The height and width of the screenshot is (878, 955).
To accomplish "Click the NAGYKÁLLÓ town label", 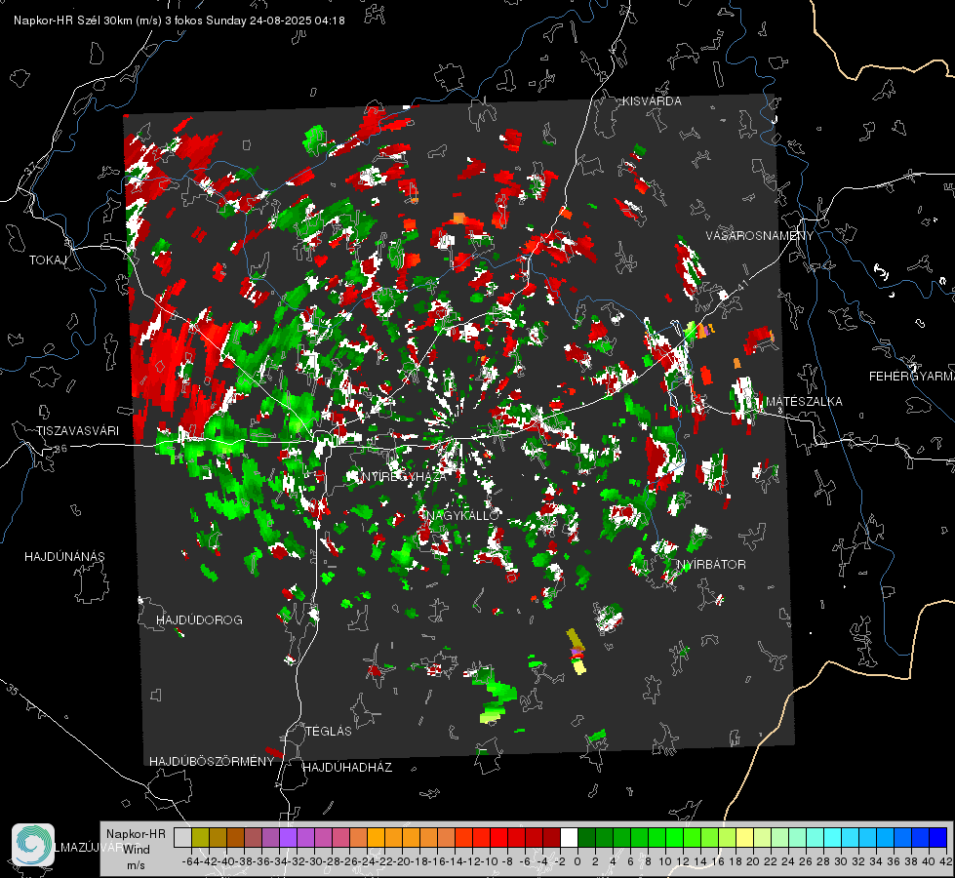I will pos(462,515).
